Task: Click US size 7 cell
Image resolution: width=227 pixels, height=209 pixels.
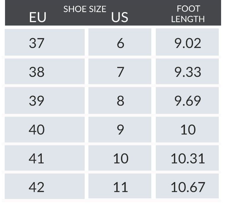Action: click(120, 72)
